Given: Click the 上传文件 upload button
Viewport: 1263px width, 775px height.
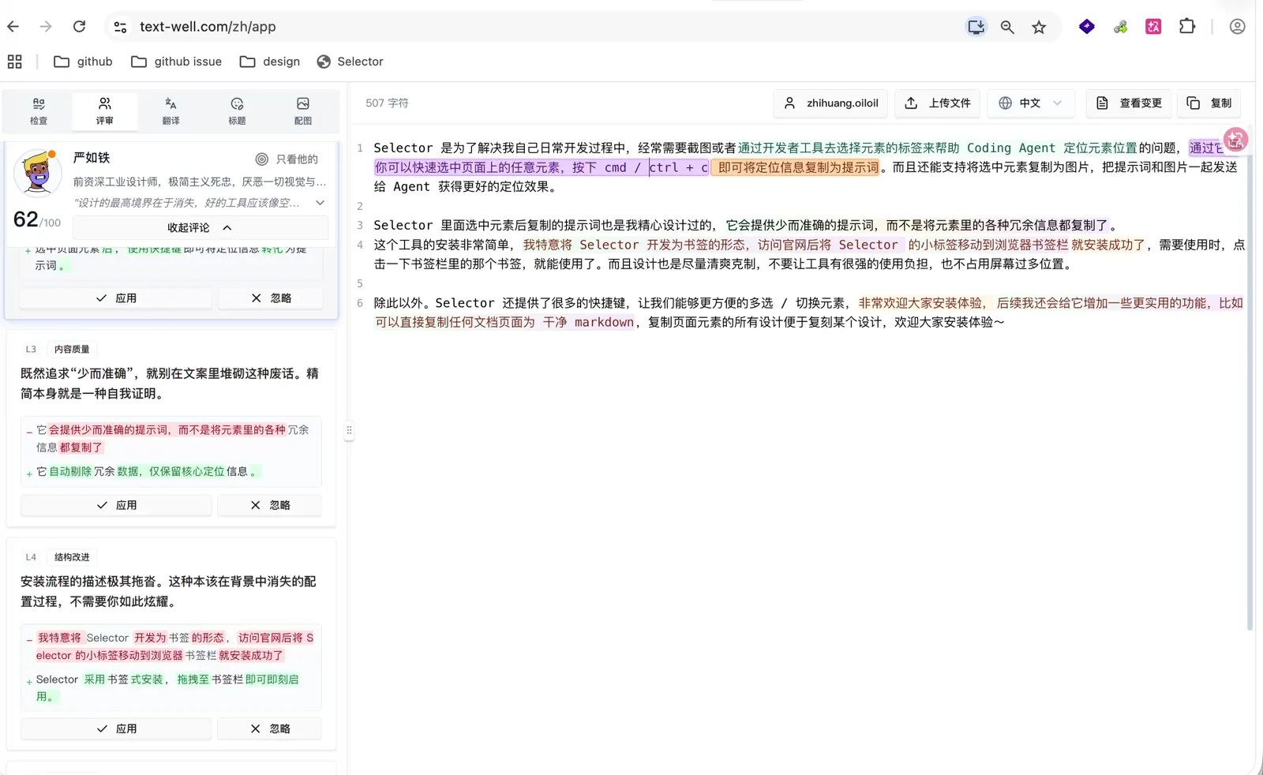Looking at the screenshot, I should coord(937,103).
